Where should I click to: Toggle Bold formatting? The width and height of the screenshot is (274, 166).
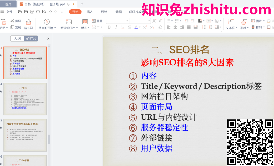click(x=109, y=27)
